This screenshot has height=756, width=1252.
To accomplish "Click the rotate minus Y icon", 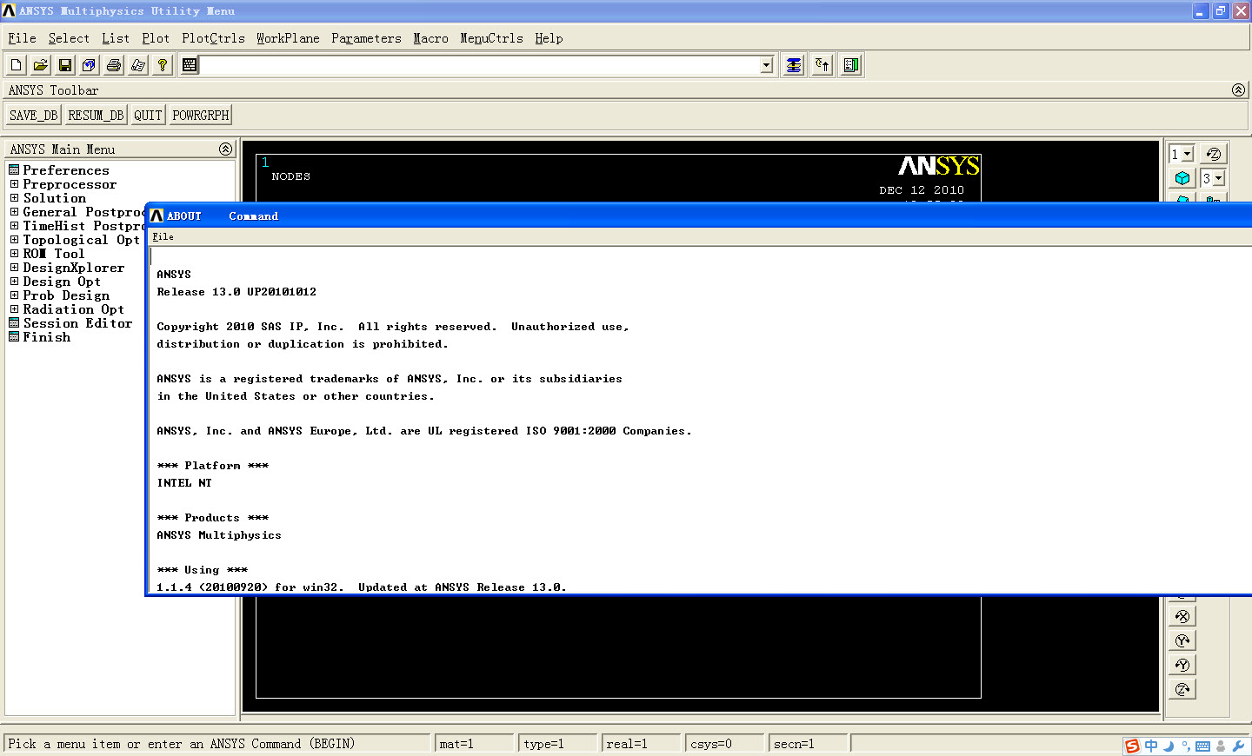I will (x=1182, y=665).
